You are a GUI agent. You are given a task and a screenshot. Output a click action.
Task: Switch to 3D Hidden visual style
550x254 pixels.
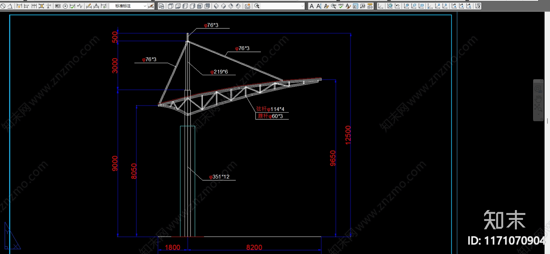pos(185,6)
